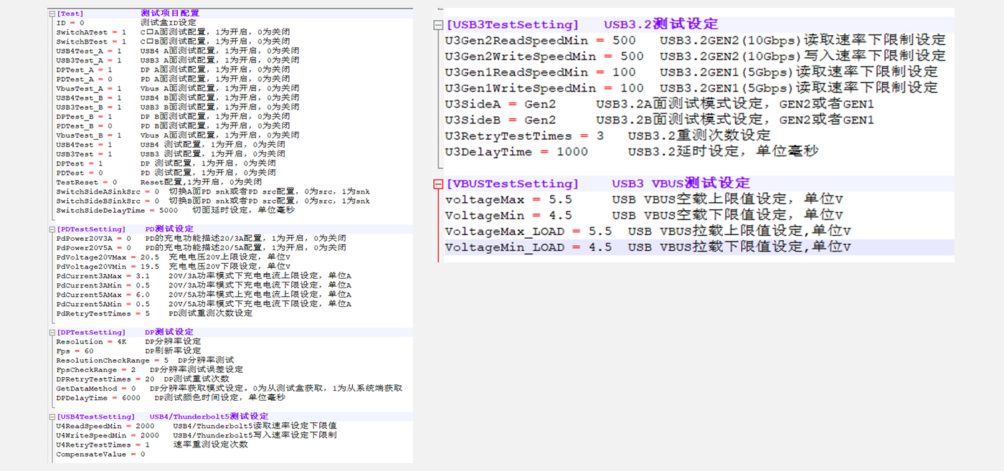The width and height of the screenshot is (1004, 471).
Task: Collapse the [USB3TestSetting] fold marker
Action: (x=438, y=25)
